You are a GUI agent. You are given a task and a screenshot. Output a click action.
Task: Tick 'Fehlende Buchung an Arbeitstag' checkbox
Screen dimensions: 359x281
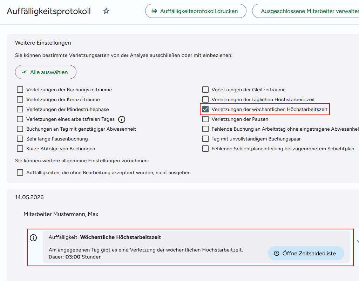click(x=205, y=129)
